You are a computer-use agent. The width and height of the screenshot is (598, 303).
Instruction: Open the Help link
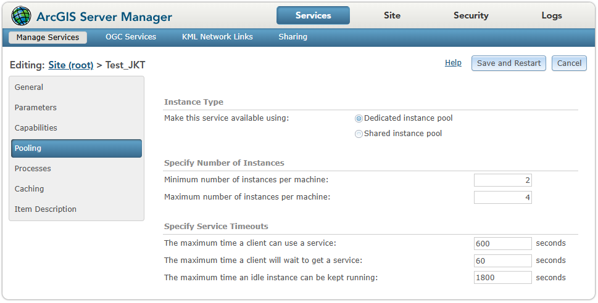(x=453, y=63)
